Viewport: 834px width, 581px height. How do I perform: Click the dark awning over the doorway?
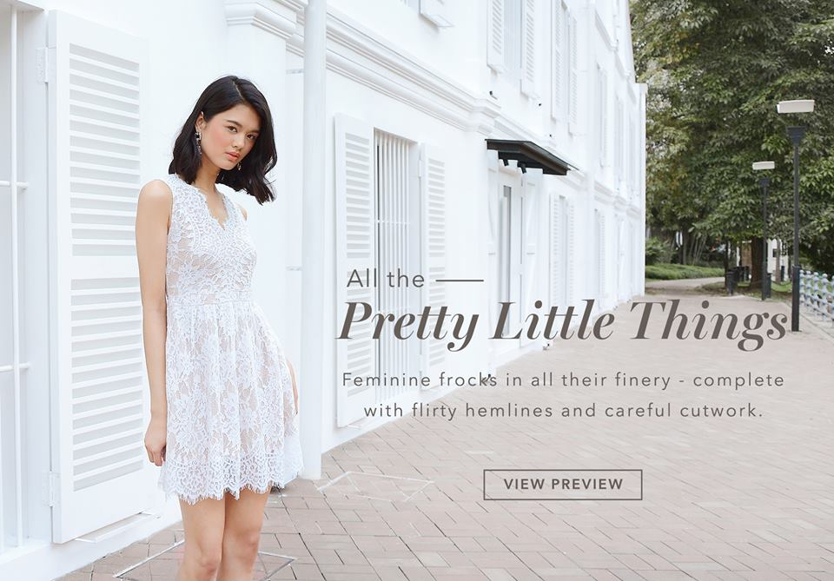[x=530, y=155]
